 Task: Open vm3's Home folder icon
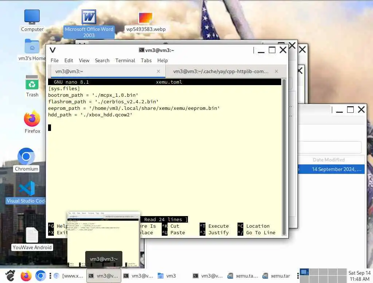tap(32, 50)
